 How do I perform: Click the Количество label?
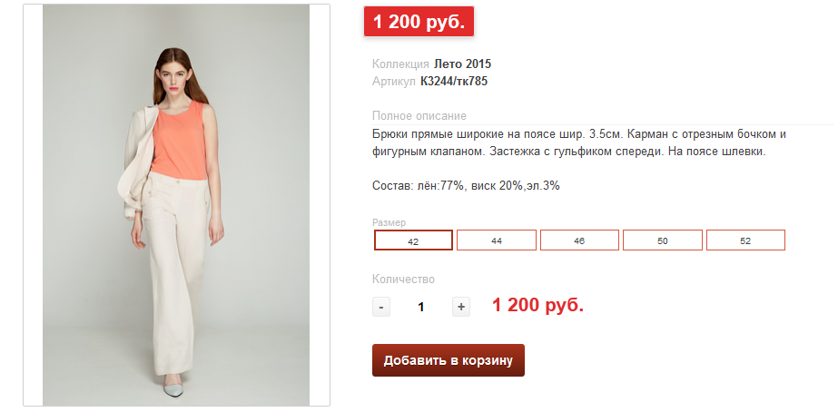tap(403, 279)
